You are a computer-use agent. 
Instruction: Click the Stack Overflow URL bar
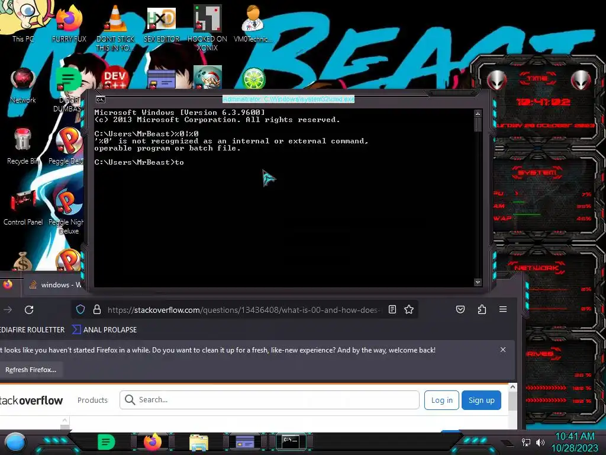pyautogui.click(x=243, y=310)
